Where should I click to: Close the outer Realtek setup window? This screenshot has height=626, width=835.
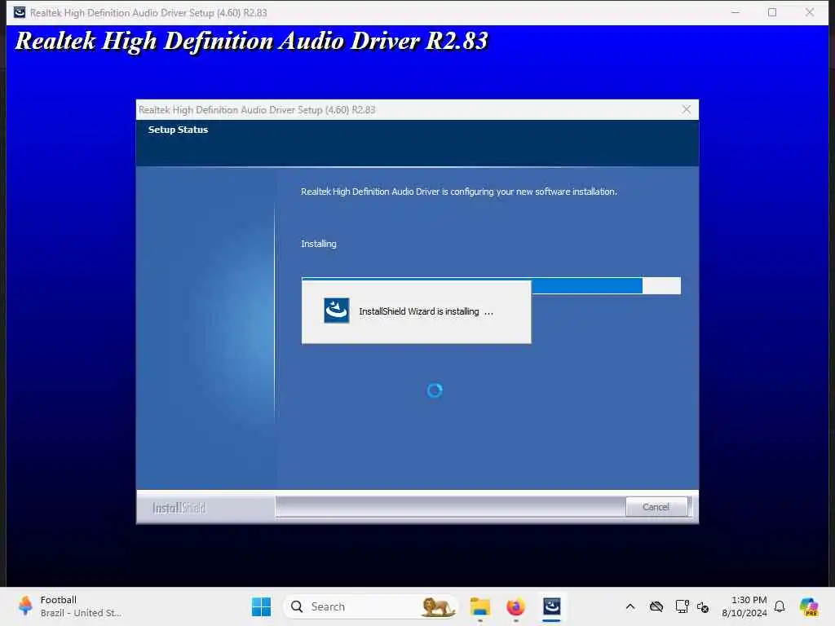coord(810,12)
